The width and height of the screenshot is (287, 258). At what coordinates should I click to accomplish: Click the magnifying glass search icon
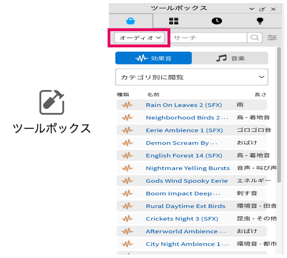(x=255, y=37)
